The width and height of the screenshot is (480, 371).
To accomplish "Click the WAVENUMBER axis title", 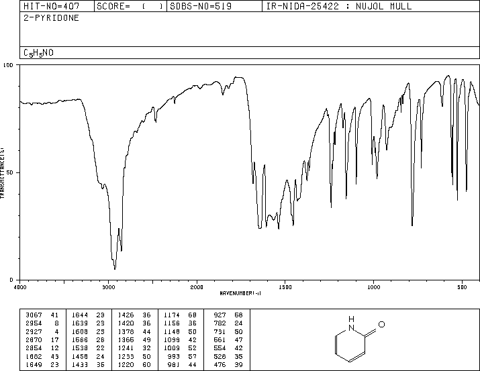I will point(240,293).
